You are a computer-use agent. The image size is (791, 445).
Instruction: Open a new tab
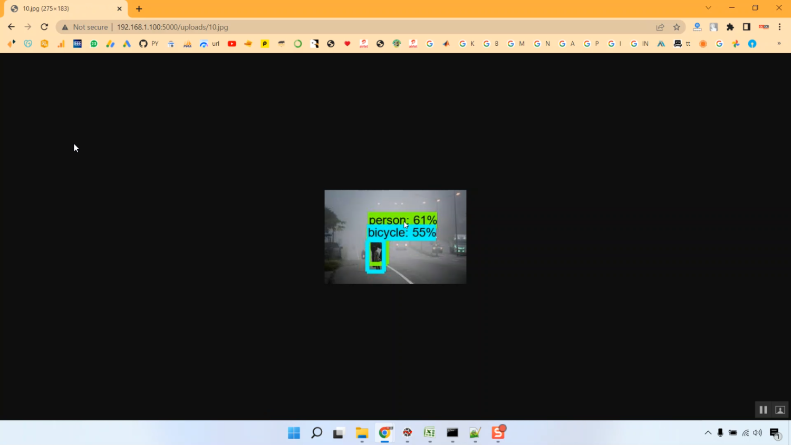click(139, 8)
